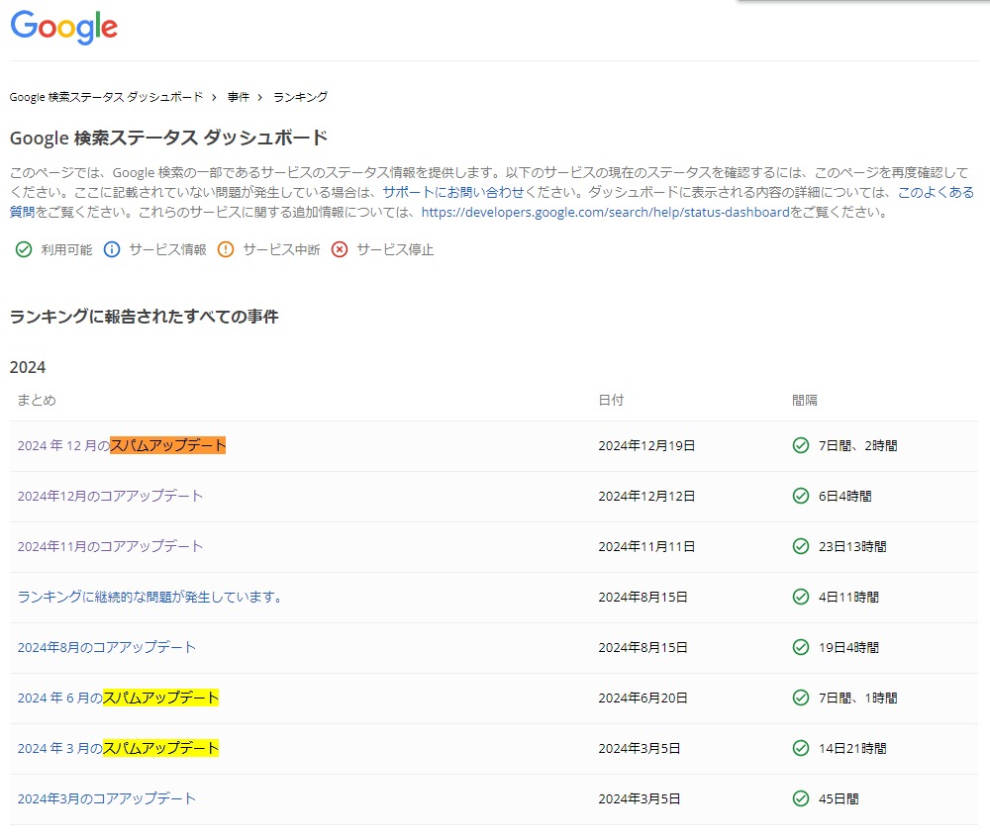Click the duration text 45日間
This screenshot has height=839, width=990.
pos(839,798)
